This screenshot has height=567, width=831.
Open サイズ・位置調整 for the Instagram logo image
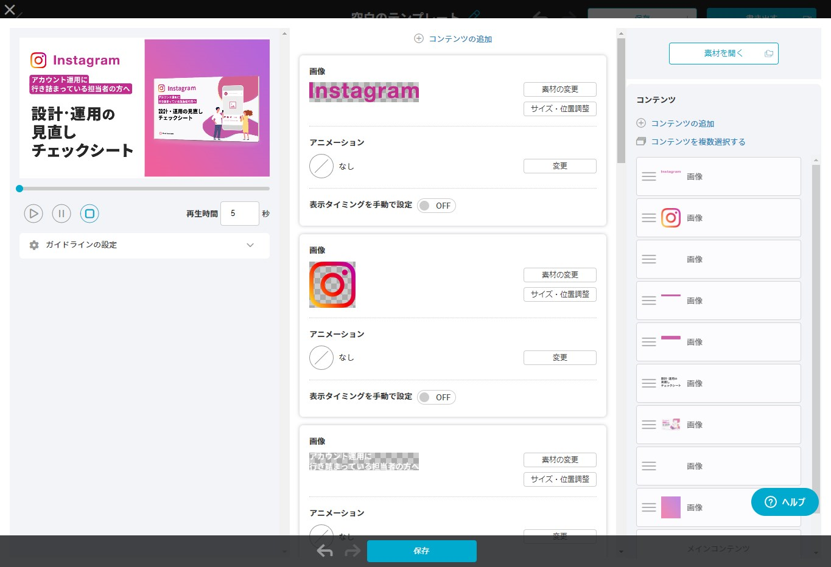click(559, 294)
